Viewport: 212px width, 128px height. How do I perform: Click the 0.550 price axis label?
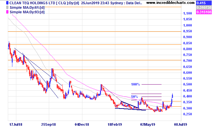[187, 78]
